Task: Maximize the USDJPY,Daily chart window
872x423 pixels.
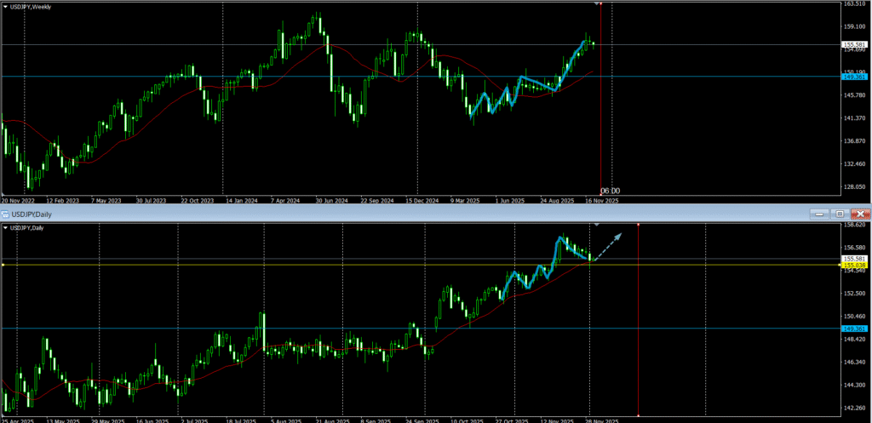Action: [x=840, y=213]
